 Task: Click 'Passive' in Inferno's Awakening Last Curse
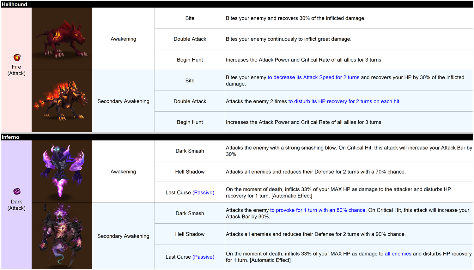(x=203, y=193)
